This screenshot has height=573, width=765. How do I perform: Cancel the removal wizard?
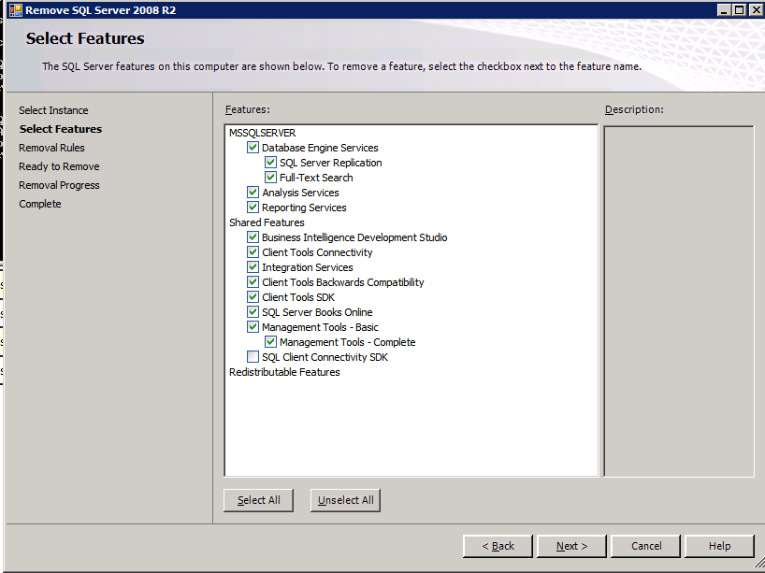646,546
